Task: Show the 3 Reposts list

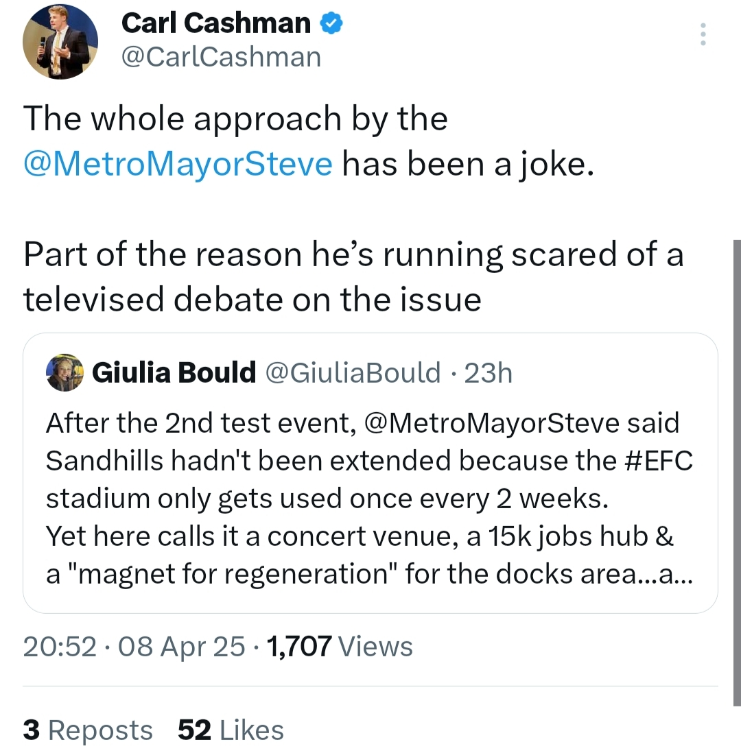Action: (x=88, y=730)
